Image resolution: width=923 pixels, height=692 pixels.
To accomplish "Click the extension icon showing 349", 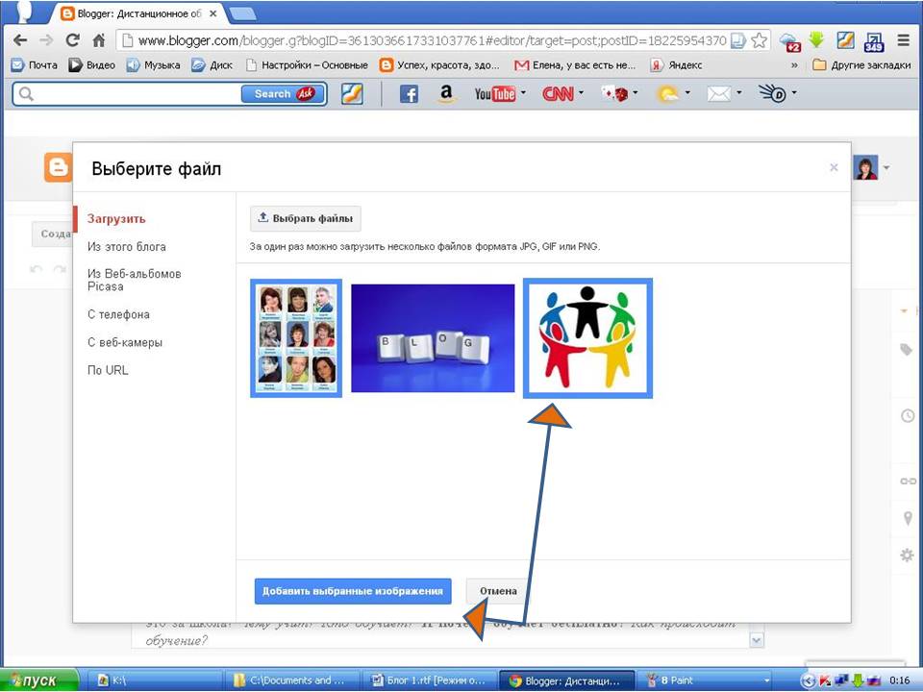I will pyautogui.click(x=874, y=41).
